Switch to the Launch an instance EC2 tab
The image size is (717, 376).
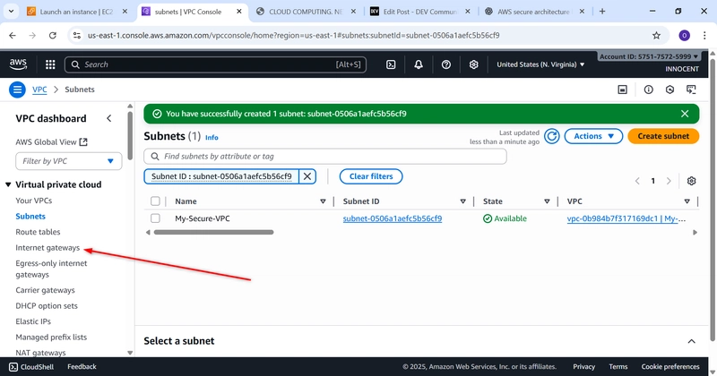tap(77, 12)
